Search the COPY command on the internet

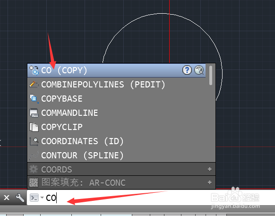[x=199, y=70]
